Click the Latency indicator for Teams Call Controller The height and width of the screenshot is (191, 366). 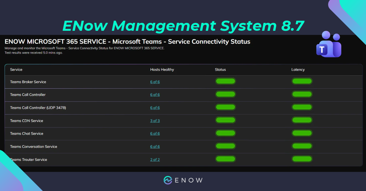coord(302,94)
